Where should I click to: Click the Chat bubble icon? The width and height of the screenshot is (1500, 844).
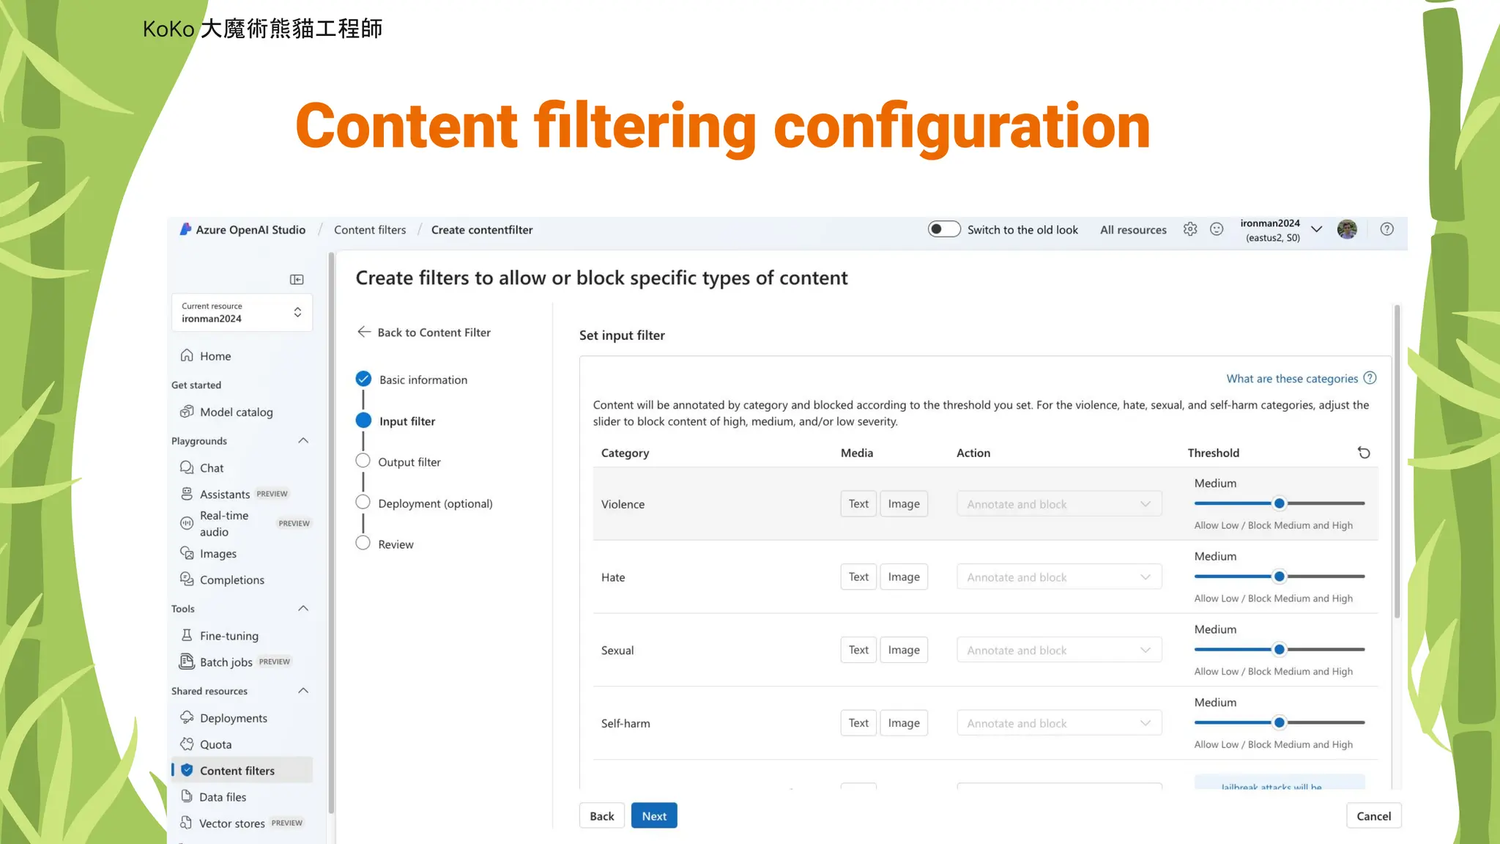pyautogui.click(x=187, y=467)
